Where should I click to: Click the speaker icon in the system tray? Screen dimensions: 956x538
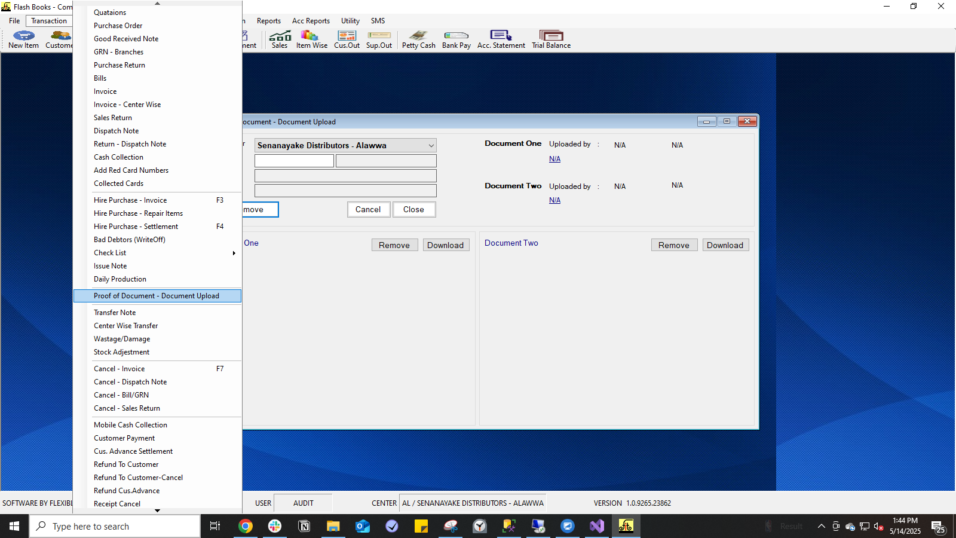[878, 527]
